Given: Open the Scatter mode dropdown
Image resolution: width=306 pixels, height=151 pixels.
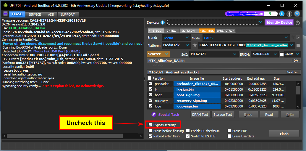Looking at the screenshot, I should point(158,54).
